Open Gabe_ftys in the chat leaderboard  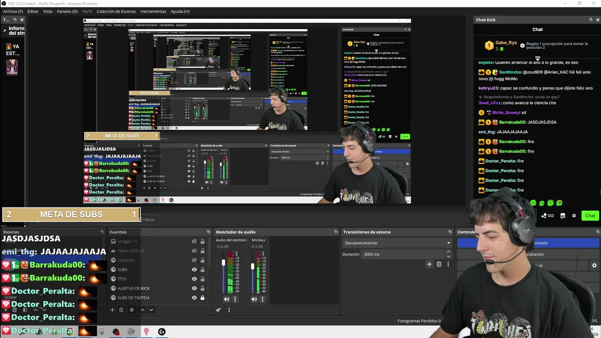coord(506,43)
